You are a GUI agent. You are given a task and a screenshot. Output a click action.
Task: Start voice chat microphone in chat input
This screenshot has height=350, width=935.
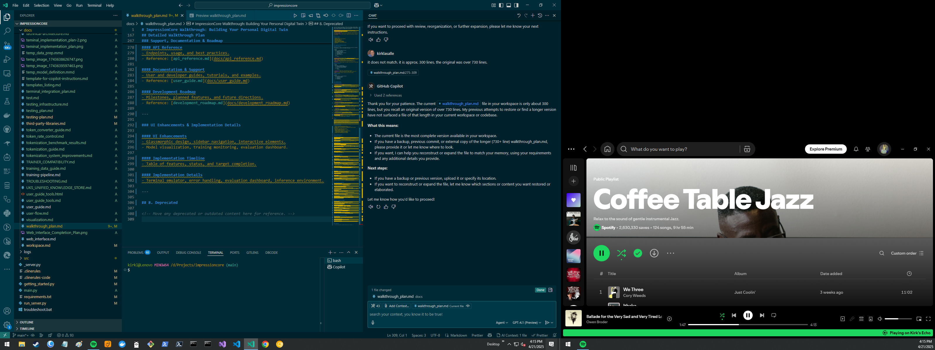tap(373, 323)
